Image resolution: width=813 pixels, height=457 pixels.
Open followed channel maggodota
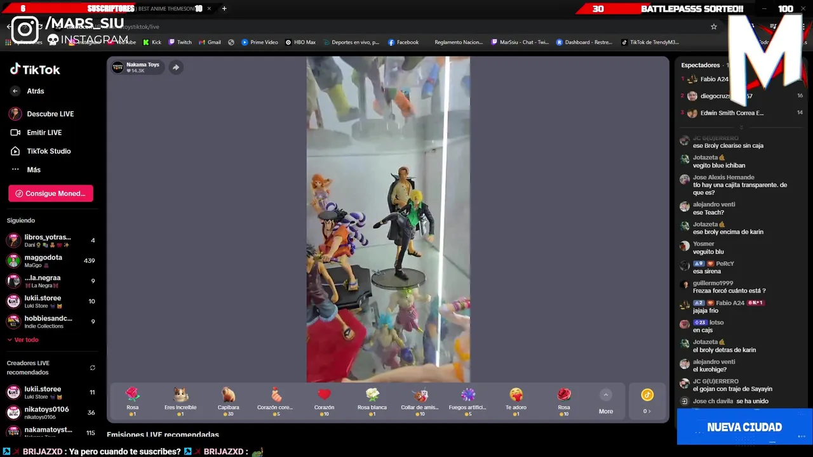click(51, 261)
